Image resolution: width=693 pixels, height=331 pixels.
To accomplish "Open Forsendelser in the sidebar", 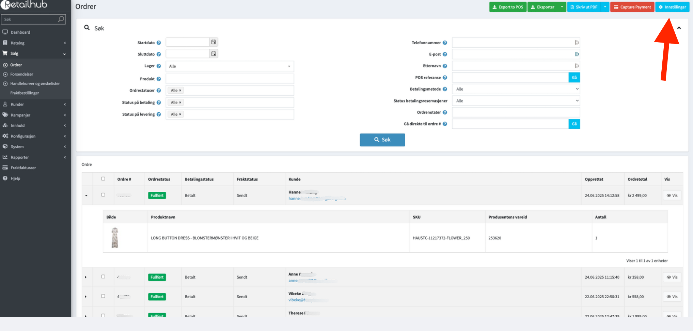I will (x=22, y=74).
